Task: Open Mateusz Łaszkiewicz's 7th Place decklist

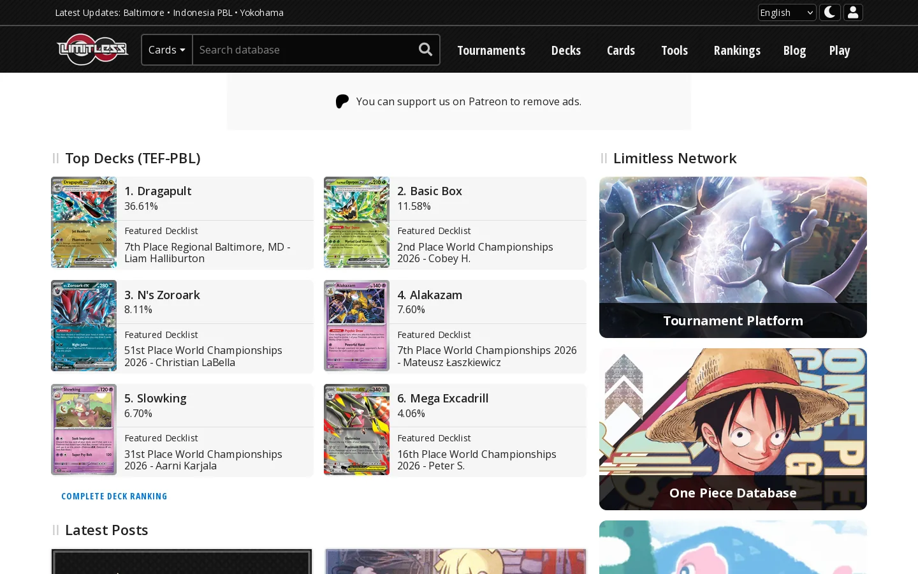Action: pyautogui.click(x=487, y=357)
